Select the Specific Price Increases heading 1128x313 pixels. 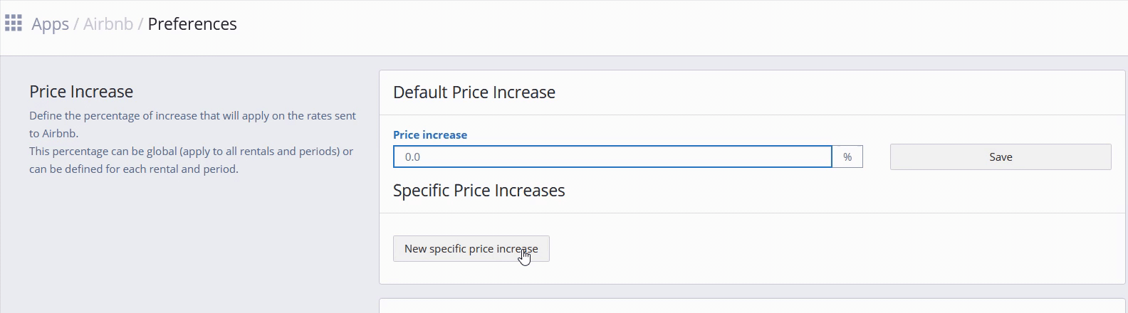pos(479,191)
